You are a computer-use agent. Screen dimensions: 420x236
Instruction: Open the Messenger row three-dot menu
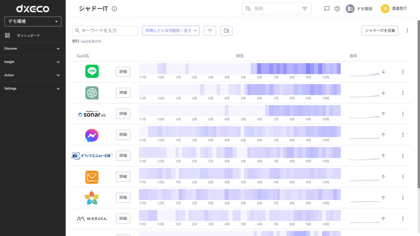(403, 135)
